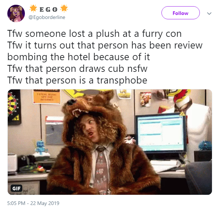This screenshot has height=209, width=220.
Task: Play the bear costume GIF
Action: (x=110, y=142)
